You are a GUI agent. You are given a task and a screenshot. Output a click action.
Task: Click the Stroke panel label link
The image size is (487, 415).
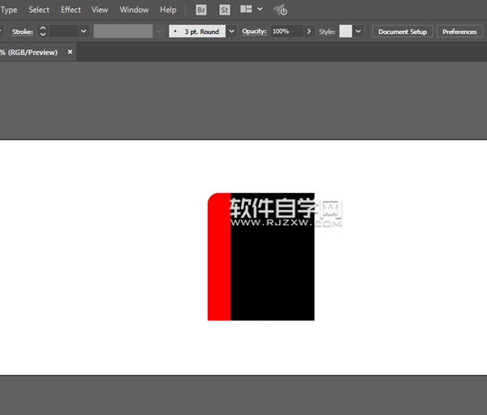pos(22,32)
